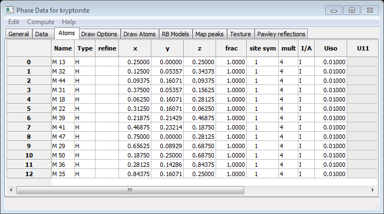Open the RB Models tab

pyautogui.click(x=176, y=34)
